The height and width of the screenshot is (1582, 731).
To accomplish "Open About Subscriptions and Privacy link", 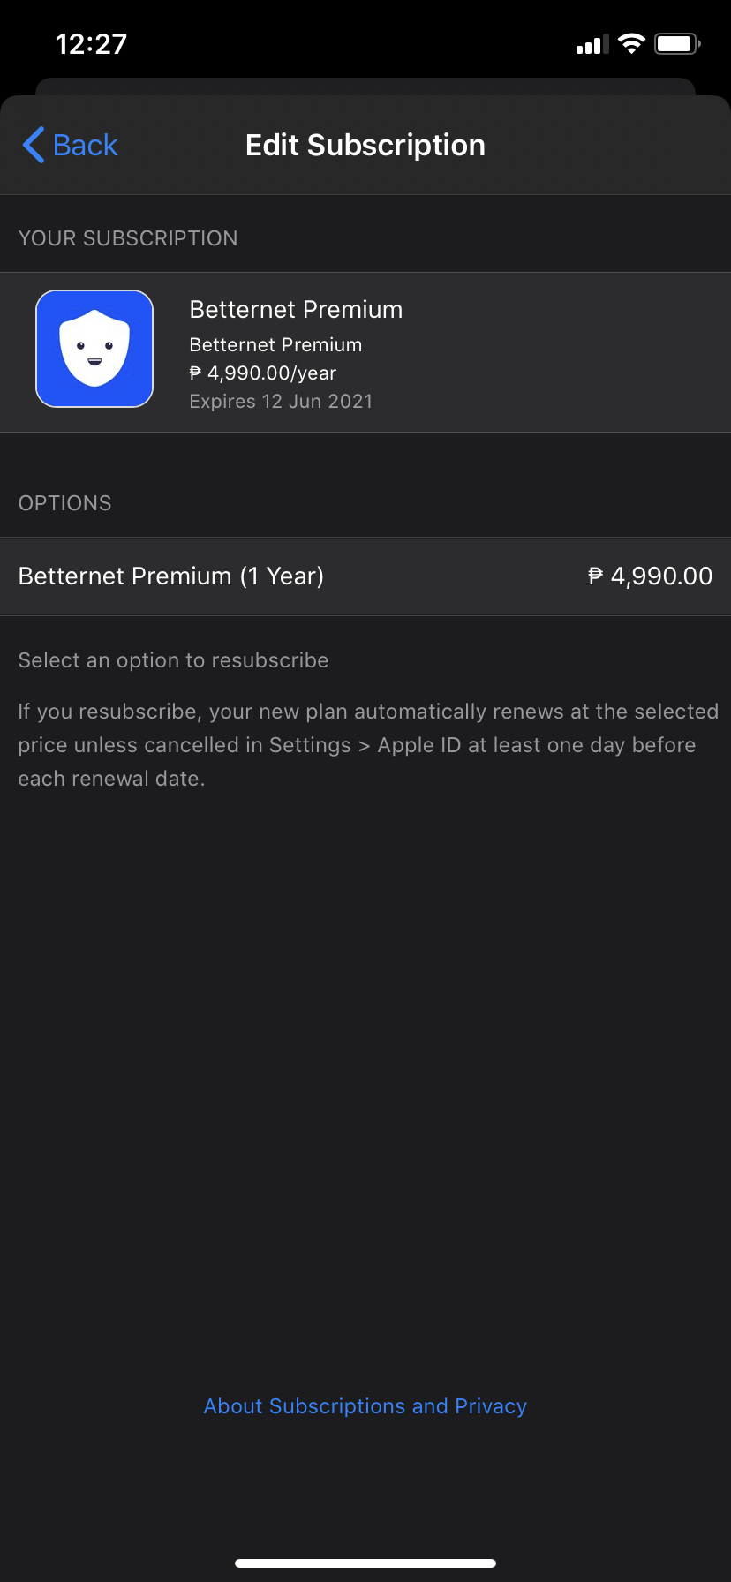I will click(365, 1406).
